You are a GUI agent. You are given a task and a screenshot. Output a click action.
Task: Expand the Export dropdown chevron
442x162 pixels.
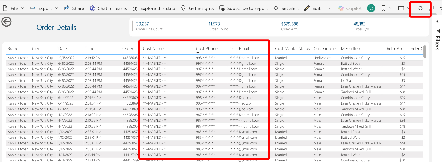click(x=57, y=8)
